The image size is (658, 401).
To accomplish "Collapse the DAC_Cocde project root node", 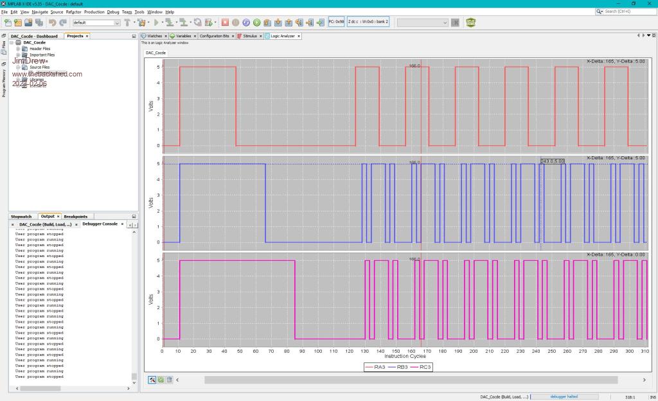I will [11, 42].
